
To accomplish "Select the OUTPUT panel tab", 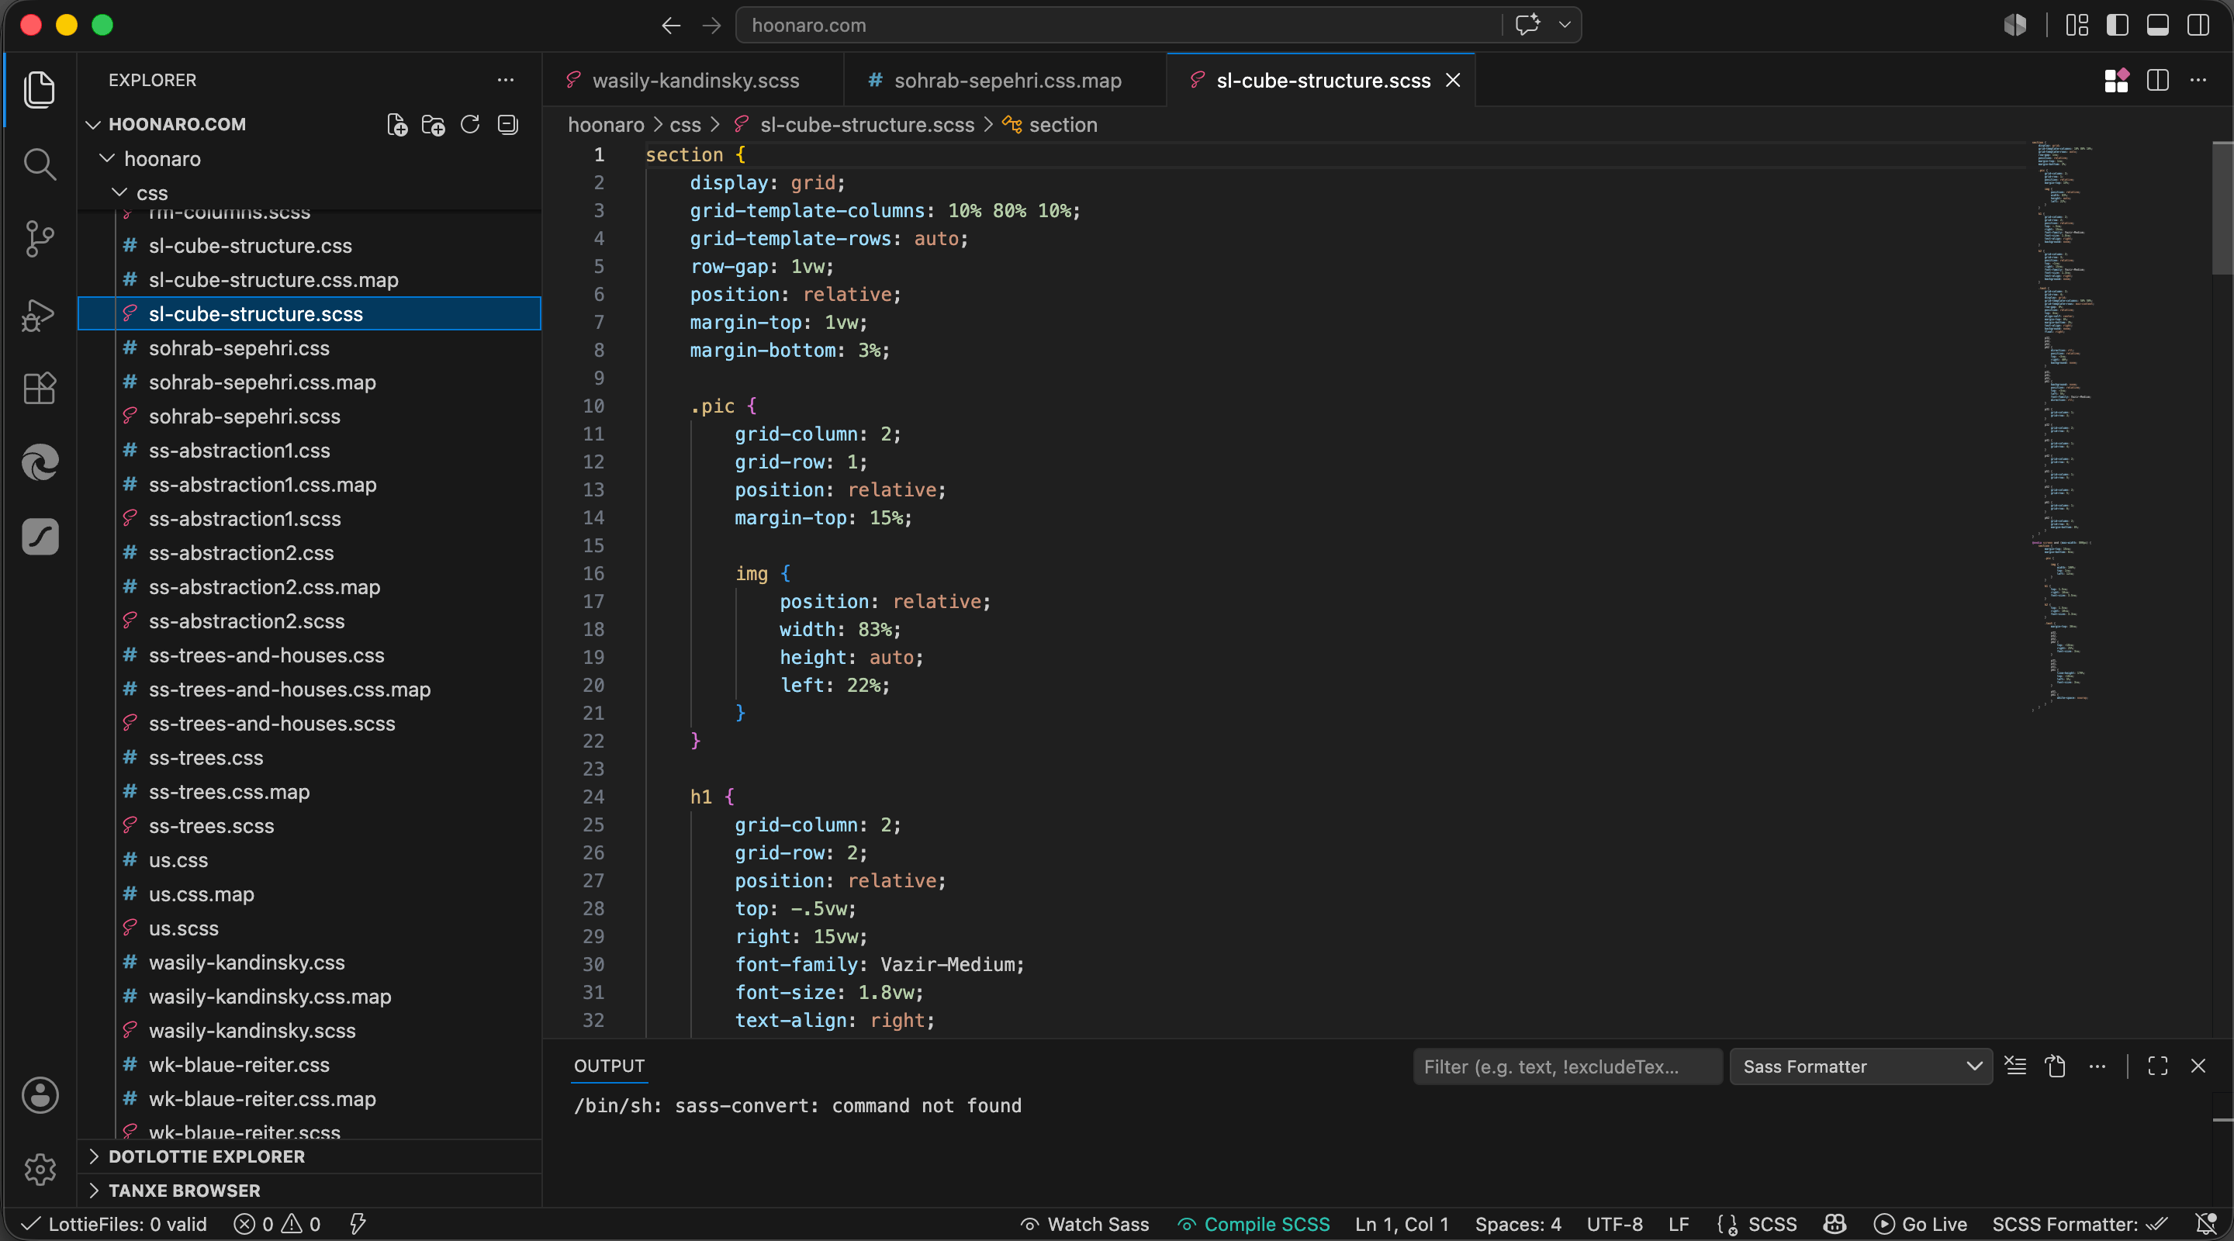I will tap(609, 1066).
